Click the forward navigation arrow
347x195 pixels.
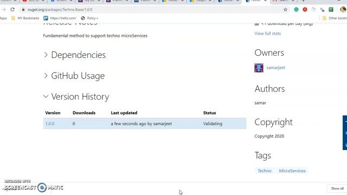click(x=4, y=10)
